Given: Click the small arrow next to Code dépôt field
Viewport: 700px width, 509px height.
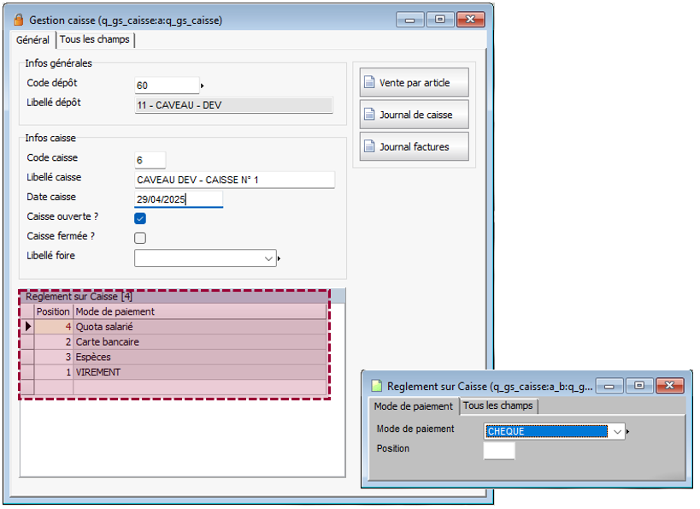Looking at the screenshot, I should pos(202,86).
